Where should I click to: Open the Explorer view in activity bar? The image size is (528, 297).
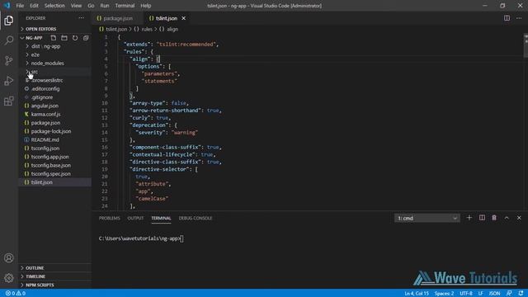point(9,20)
